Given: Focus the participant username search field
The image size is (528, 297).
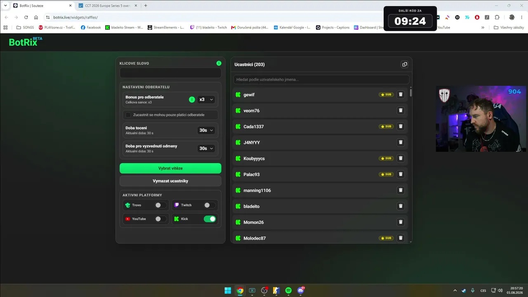Looking at the screenshot, I should (321, 79).
